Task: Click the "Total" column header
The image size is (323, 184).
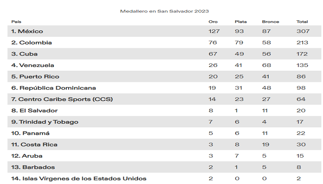Action: (302, 22)
